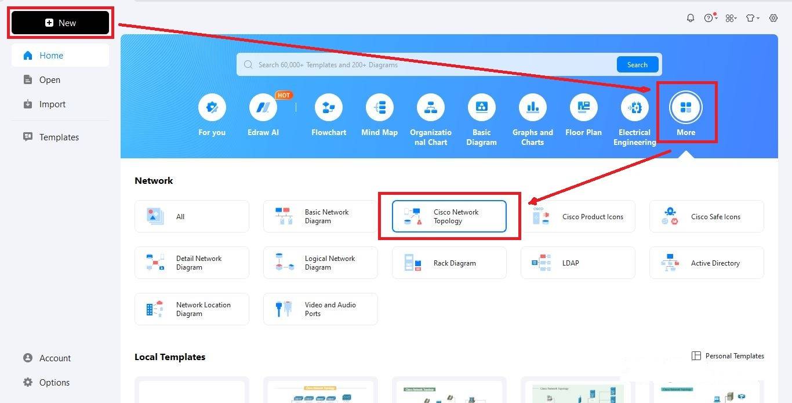Open Video and Audio Ports card
Viewport: 792px width, 403px height.
click(x=321, y=310)
